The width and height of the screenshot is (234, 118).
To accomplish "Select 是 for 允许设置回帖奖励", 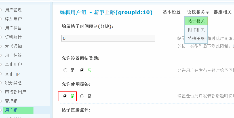I will coord(65,70).
